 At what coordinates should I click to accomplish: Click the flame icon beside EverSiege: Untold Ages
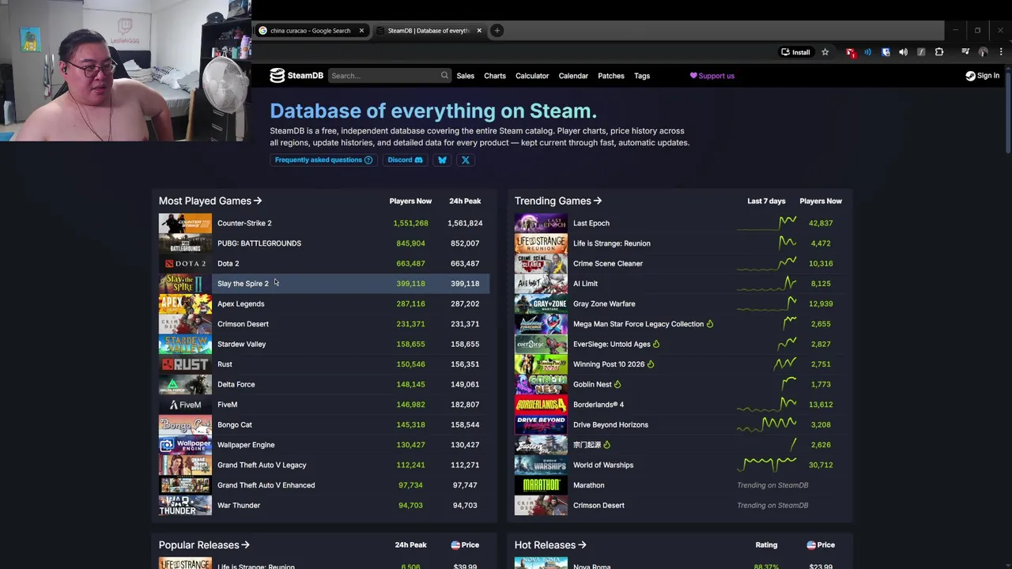[x=656, y=344]
